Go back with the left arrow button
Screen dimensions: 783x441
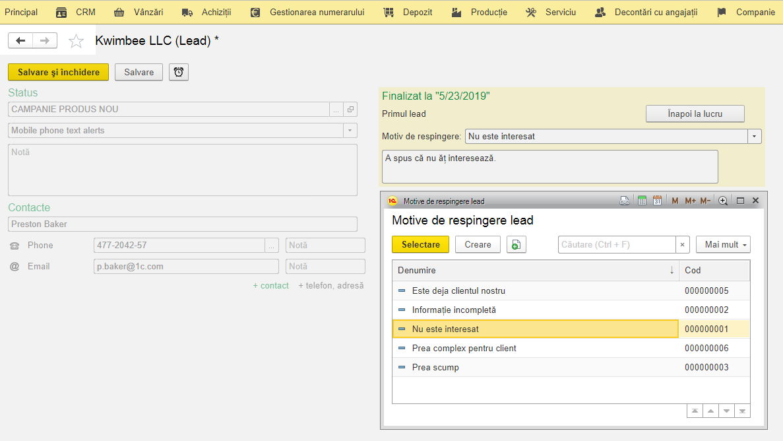tap(20, 40)
